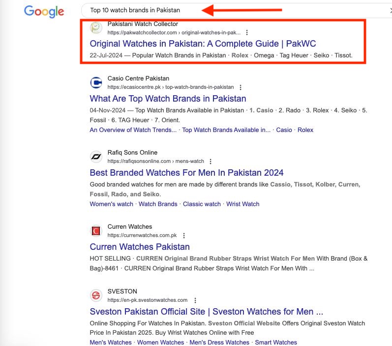Click the currenwatches.com.pk URL

pos(142,235)
